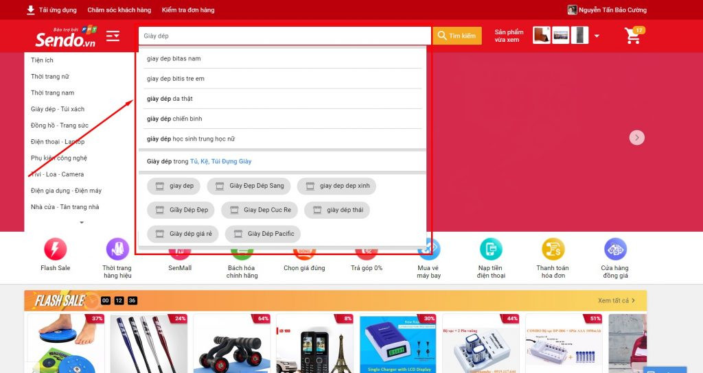Expand the recently viewed products dropdown arrow
This screenshot has height=373, width=703.
click(x=597, y=36)
